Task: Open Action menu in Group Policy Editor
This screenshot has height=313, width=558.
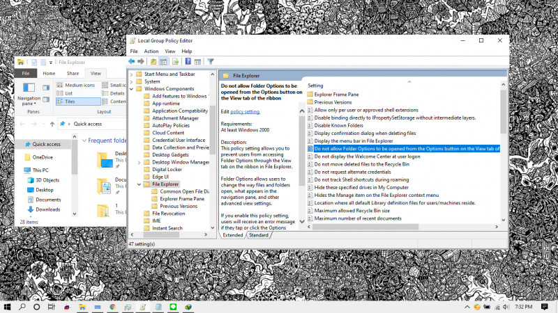Action: (x=151, y=51)
